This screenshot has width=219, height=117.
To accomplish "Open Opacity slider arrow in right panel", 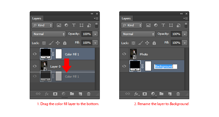I will coord(185,34).
